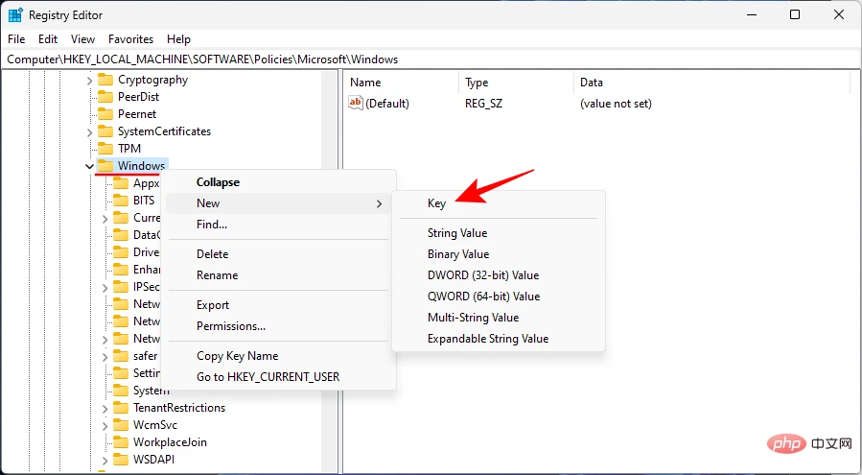Click the ab string icon of (Default) value
The image size is (862, 475).
(x=356, y=103)
